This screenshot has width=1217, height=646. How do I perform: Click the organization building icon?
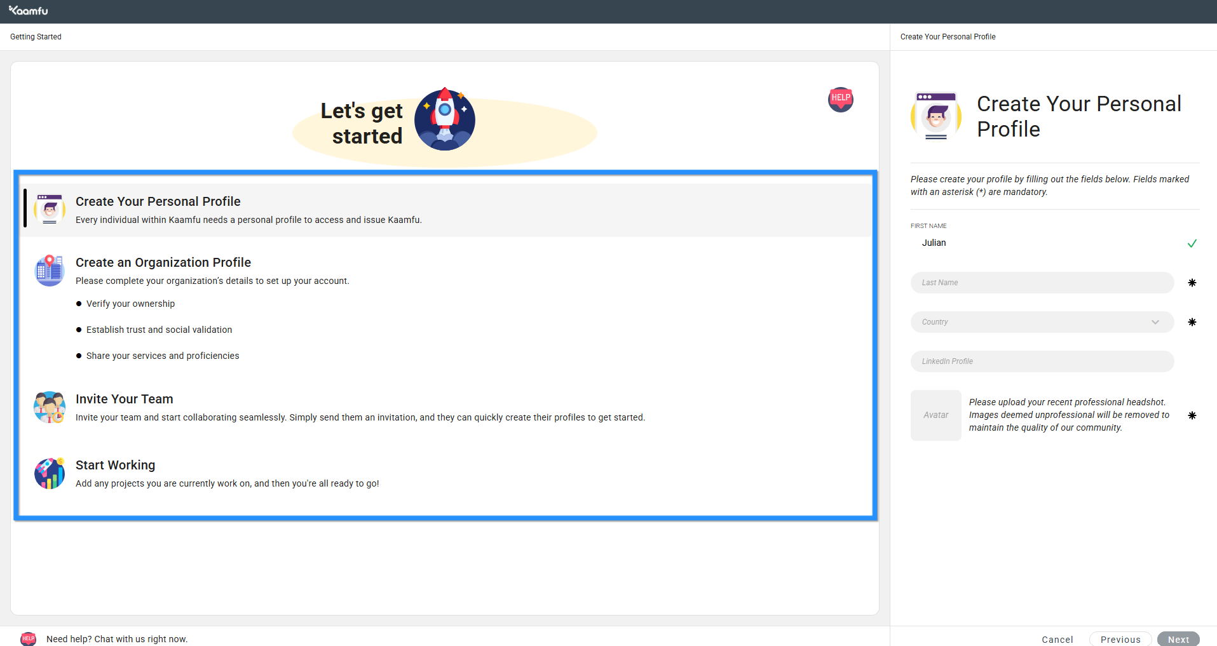[x=50, y=271]
